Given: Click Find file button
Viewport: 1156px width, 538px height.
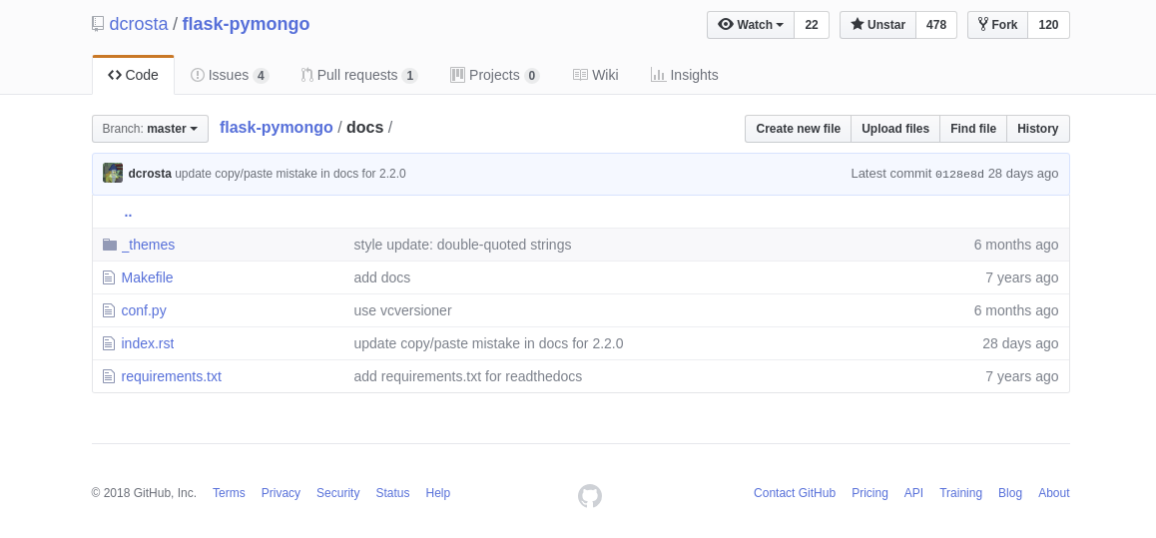Looking at the screenshot, I should click(973, 129).
